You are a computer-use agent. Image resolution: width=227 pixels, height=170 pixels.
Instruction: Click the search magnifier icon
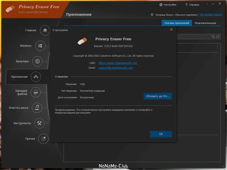pyautogui.click(x=213, y=37)
